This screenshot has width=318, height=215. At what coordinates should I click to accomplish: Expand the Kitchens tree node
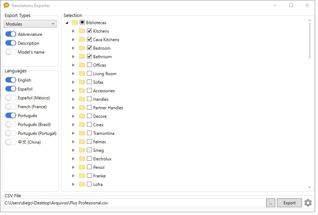click(74, 31)
